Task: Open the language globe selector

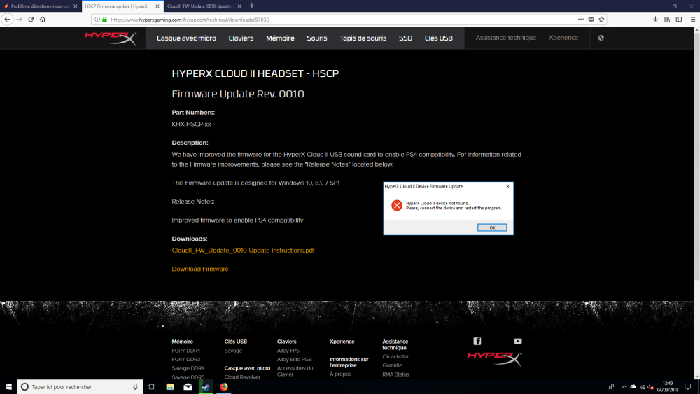Action: [x=601, y=38]
